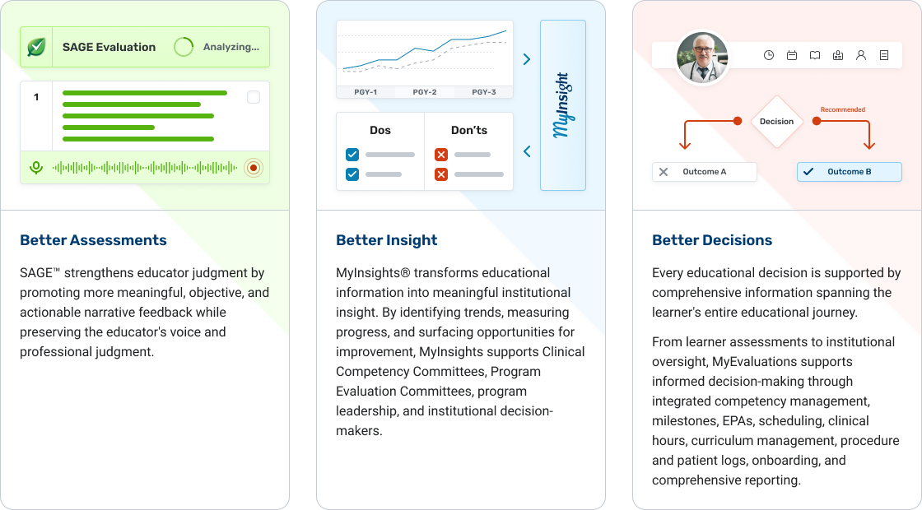Click left chevron beside Dos and Don'ts
The height and width of the screenshot is (510, 922).
tap(527, 151)
